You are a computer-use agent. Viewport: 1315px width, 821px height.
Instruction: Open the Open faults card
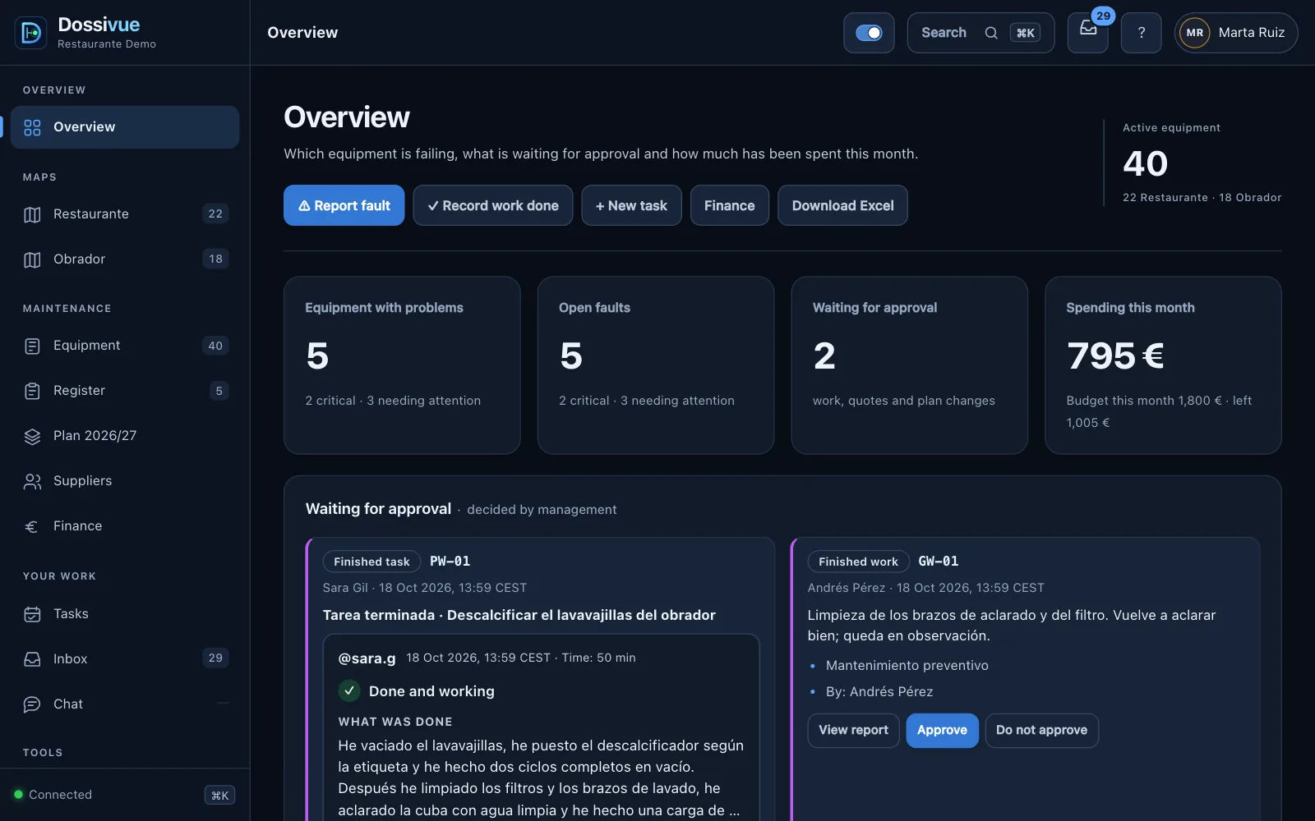(656, 365)
